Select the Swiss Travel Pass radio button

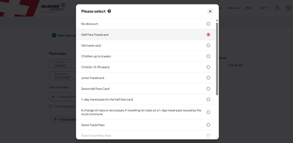click(208, 125)
